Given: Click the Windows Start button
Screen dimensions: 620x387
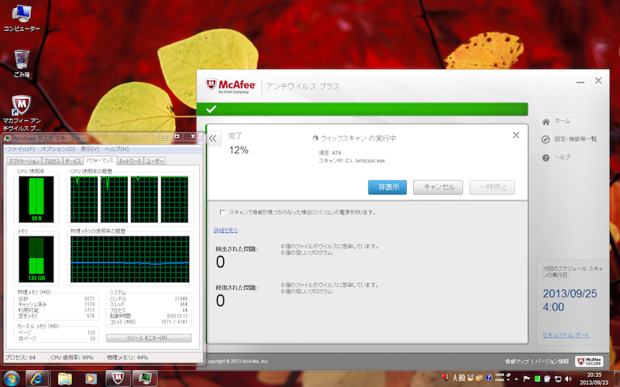Looking at the screenshot, I should coord(11,378).
